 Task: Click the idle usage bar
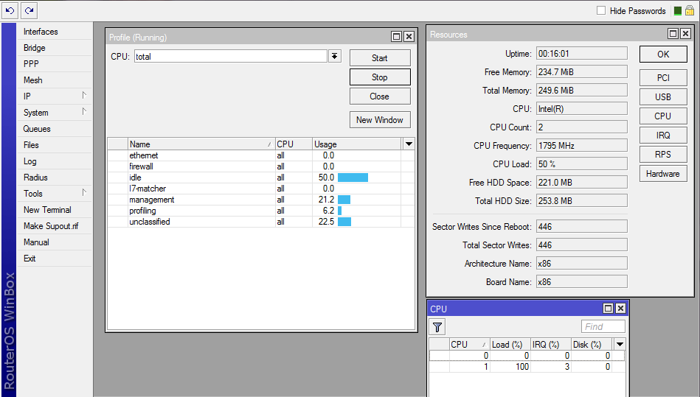click(x=353, y=178)
